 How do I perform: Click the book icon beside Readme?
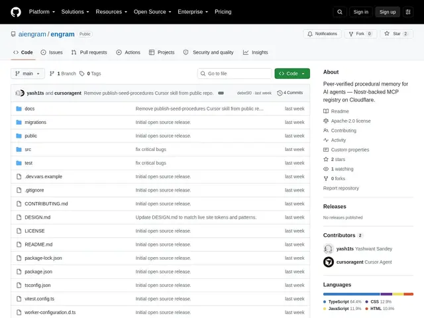click(x=326, y=111)
